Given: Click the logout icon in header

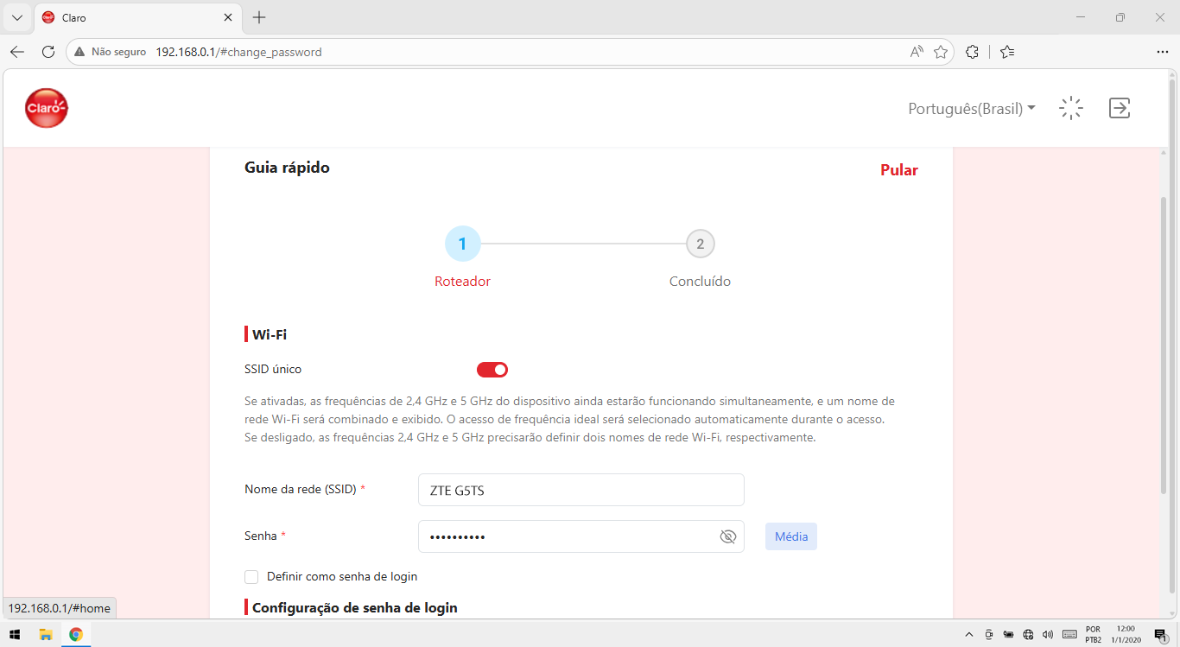Looking at the screenshot, I should pos(1120,108).
